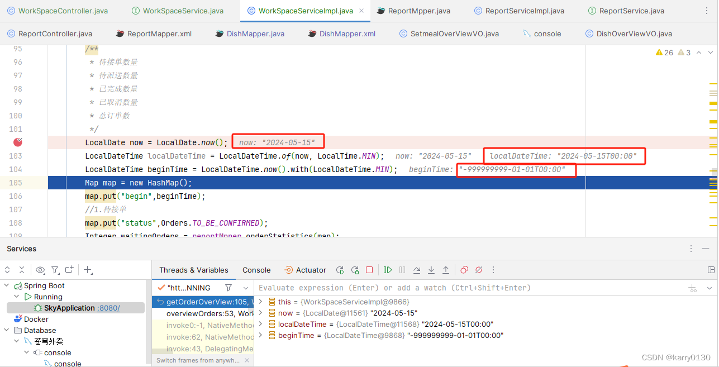Select getOrderOverView:105 stack frame
This screenshot has height=367, width=719.
pos(203,302)
